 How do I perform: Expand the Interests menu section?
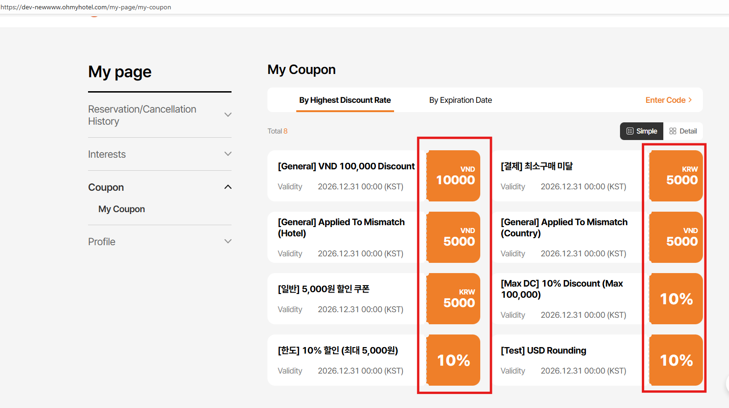coord(228,154)
